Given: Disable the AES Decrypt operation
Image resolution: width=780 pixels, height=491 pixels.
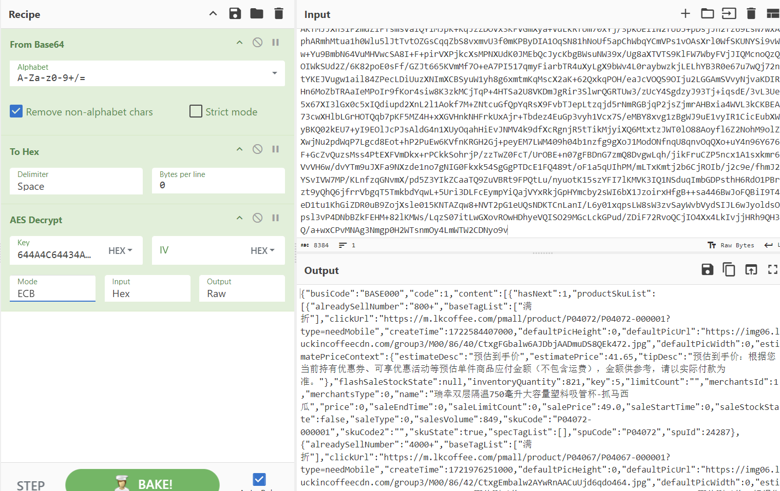Looking at the screenshot, I should coord(258,218).
